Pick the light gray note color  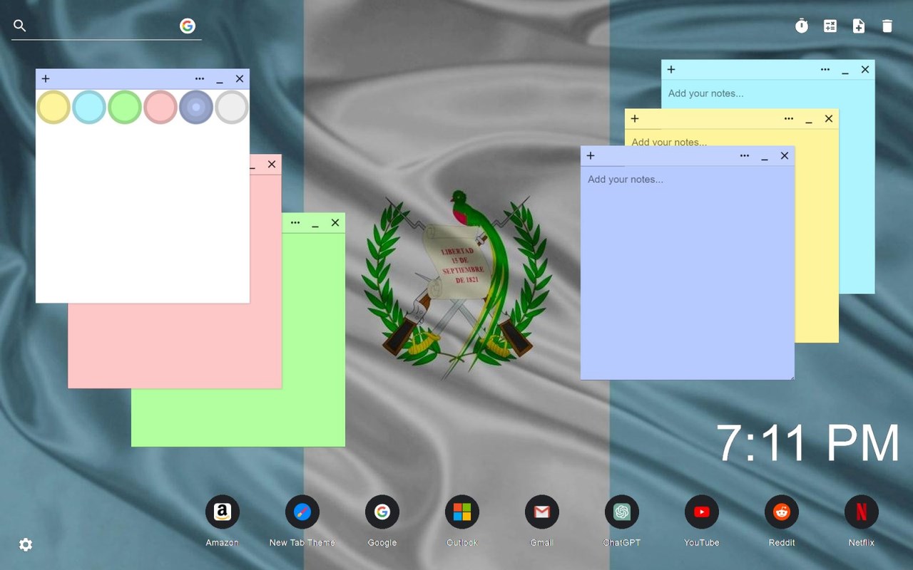pyautogui.click(x=232, y=107)
